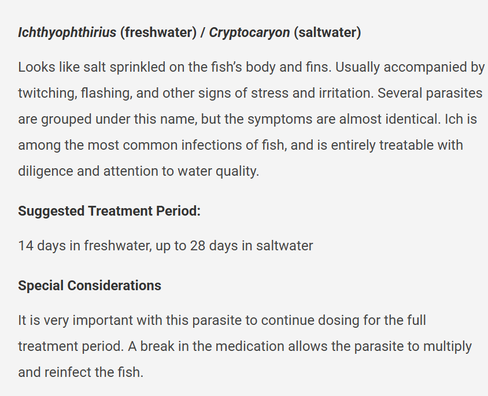Click the italic word "Cryptocaryon" in the heading
Viewport: 488px width, 396px height.
249,32
